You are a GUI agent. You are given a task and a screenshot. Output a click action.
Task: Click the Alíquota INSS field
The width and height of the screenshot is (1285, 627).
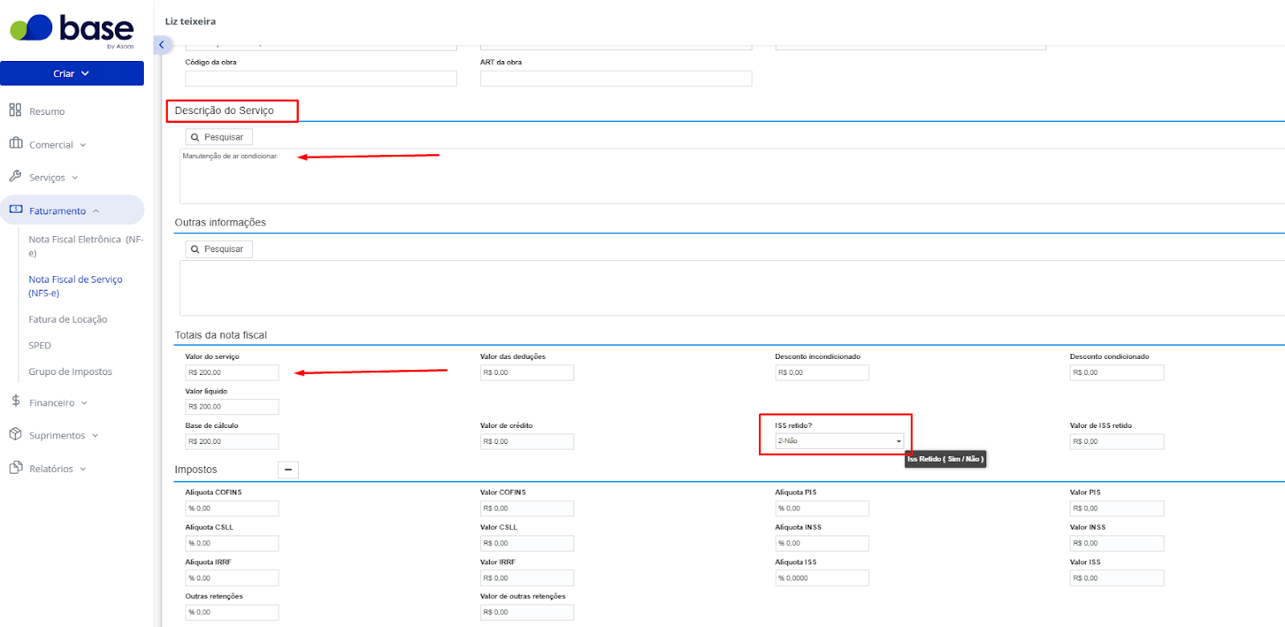coord(822,544)
